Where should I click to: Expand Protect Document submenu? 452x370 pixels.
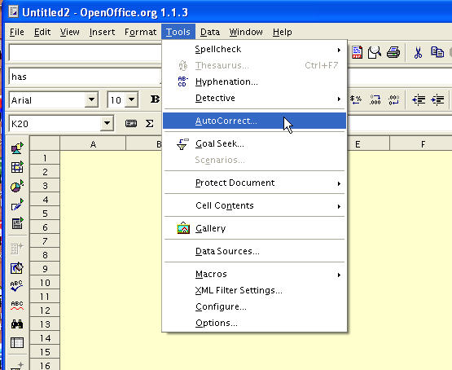pos(255,183)
